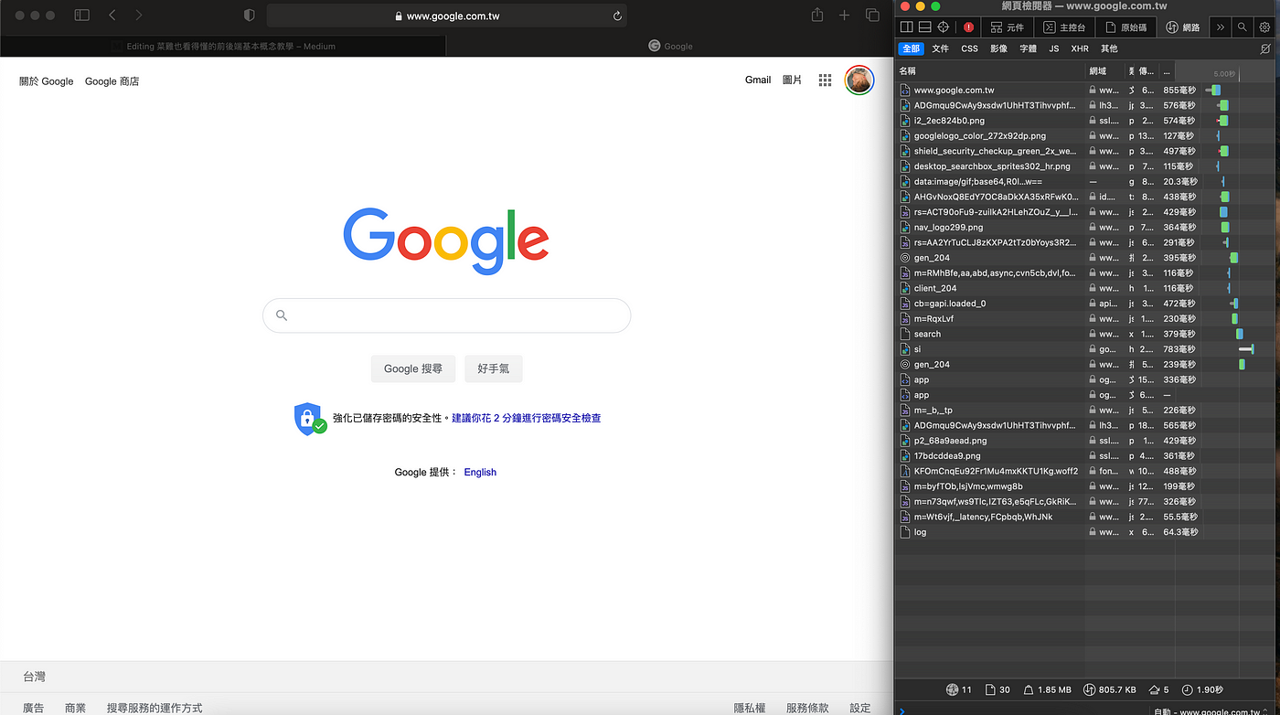Open the Safari privacy report shield

point(249,16)
